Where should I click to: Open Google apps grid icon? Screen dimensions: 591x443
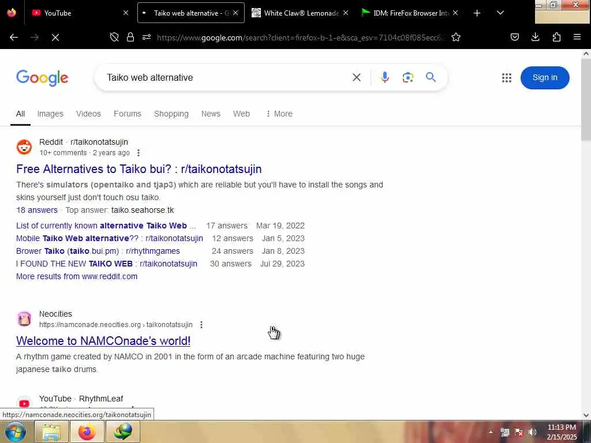pyautogui.click(x=507, y=78)
